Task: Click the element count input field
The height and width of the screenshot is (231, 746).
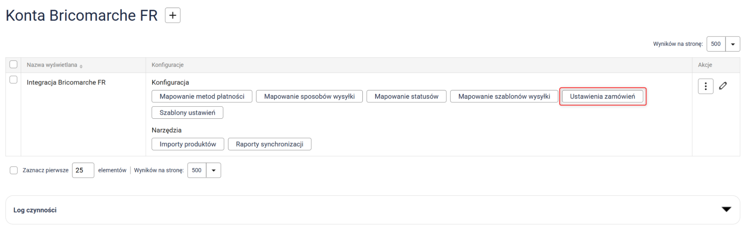Action: [83, 170]
